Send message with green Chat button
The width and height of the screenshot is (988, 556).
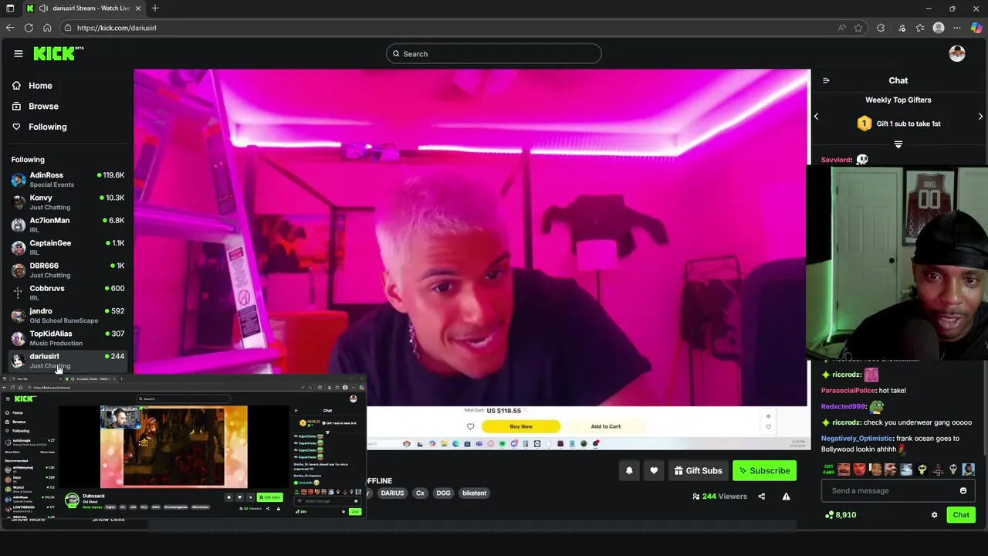point(961,515)
